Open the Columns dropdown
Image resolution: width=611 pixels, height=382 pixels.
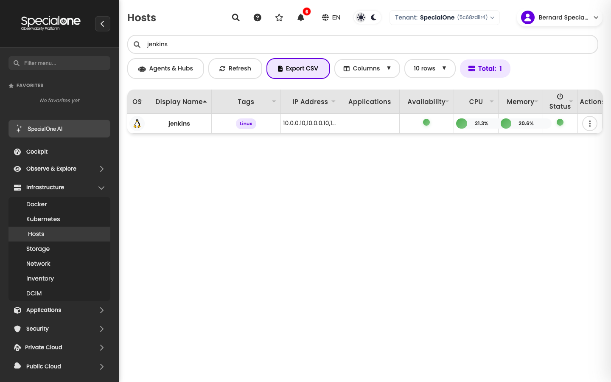click(x=367, y=68)
